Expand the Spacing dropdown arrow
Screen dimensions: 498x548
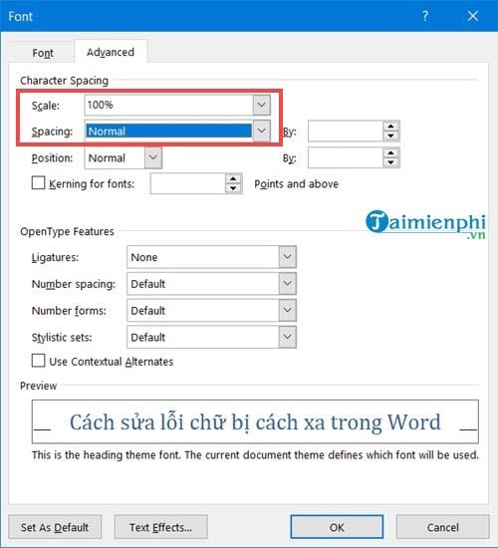pos(261,131)
